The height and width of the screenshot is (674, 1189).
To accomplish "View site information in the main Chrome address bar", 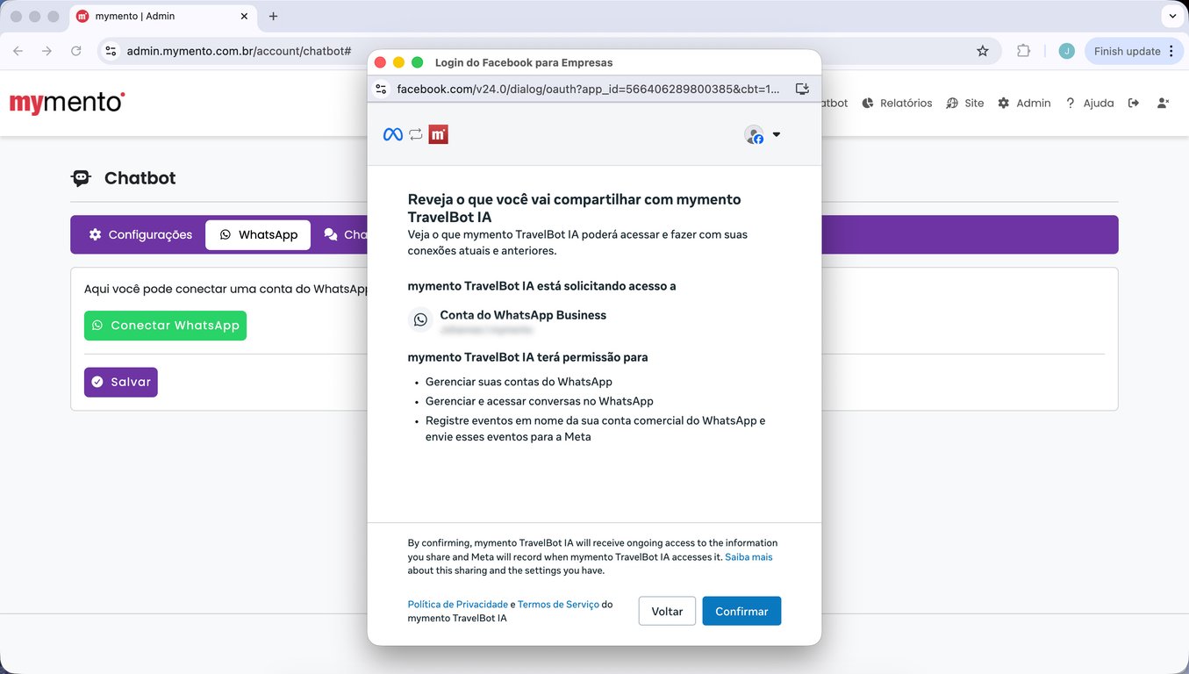I will coord(111,51).
